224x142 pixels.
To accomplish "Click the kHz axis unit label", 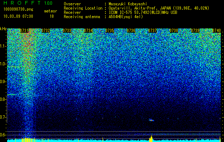I will [x=3, y=29].
